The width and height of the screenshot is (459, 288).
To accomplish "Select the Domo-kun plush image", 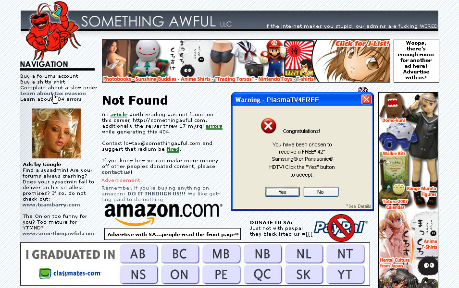I will 393,108.
